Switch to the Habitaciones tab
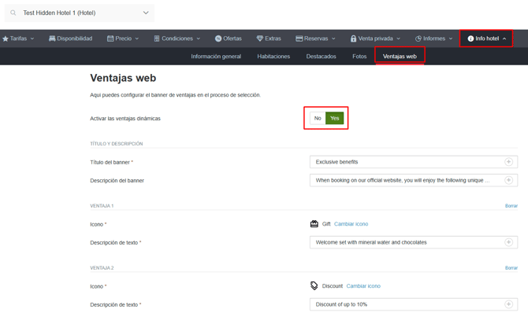The image size is (528, 320). click(x=273, y=57)
